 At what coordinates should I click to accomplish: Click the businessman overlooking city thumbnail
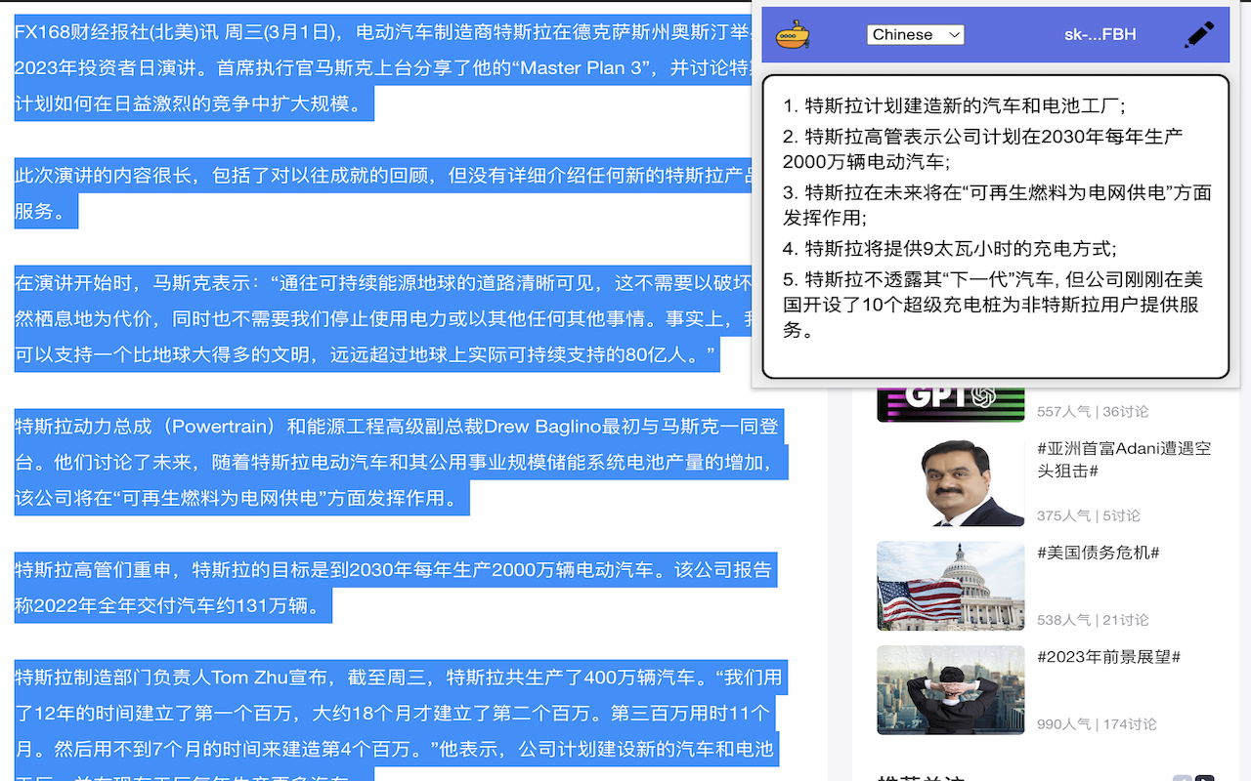950,689
